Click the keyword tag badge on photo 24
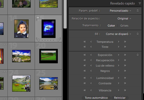The width and height of the screenshot is (144, 100). tap(28, 89)
